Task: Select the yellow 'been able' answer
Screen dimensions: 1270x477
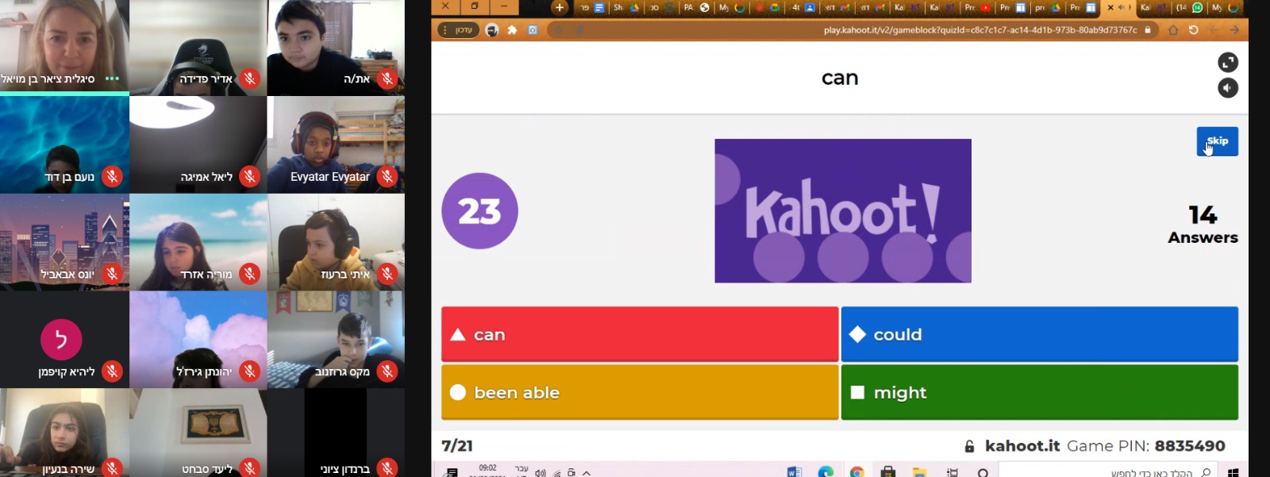Action: [640, 392]
